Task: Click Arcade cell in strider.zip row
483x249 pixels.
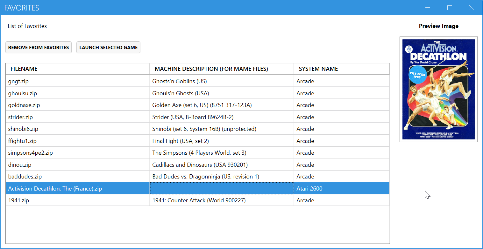Action: click(342, 117)
